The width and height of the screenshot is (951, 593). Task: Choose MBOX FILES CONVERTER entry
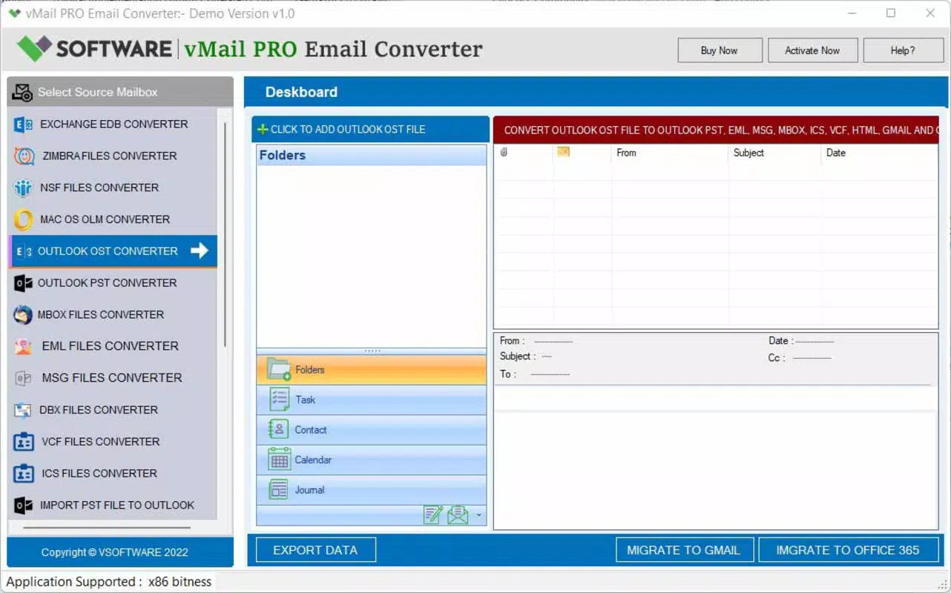[x=113, y=315]
